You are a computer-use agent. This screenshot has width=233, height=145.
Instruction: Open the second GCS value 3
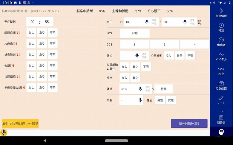coord(165,44)
